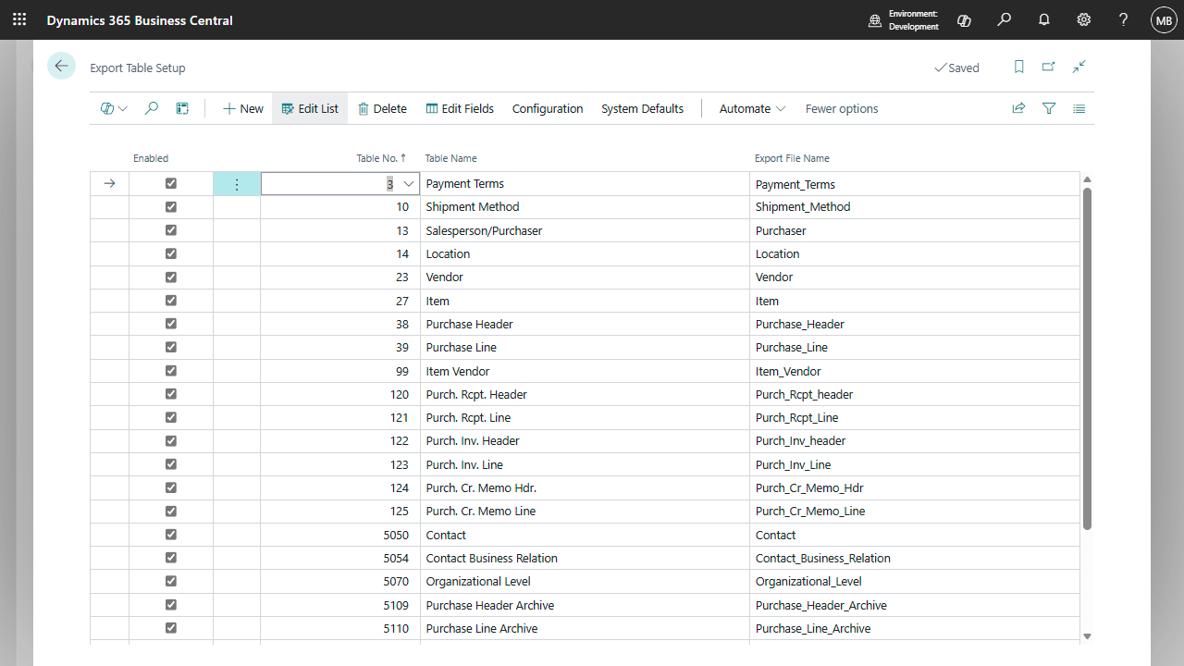Select Purchase_Header_Archive export file cell
Viewport: 1184px width, 666px height.
coord(915,605)
